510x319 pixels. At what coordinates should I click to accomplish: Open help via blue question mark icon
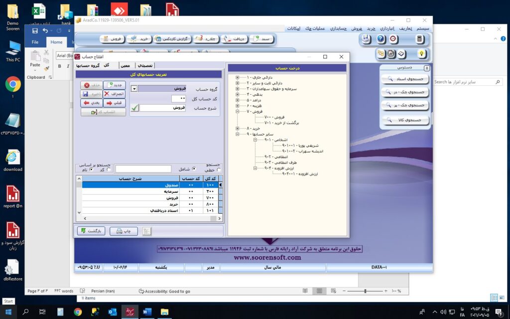(381, 39)
